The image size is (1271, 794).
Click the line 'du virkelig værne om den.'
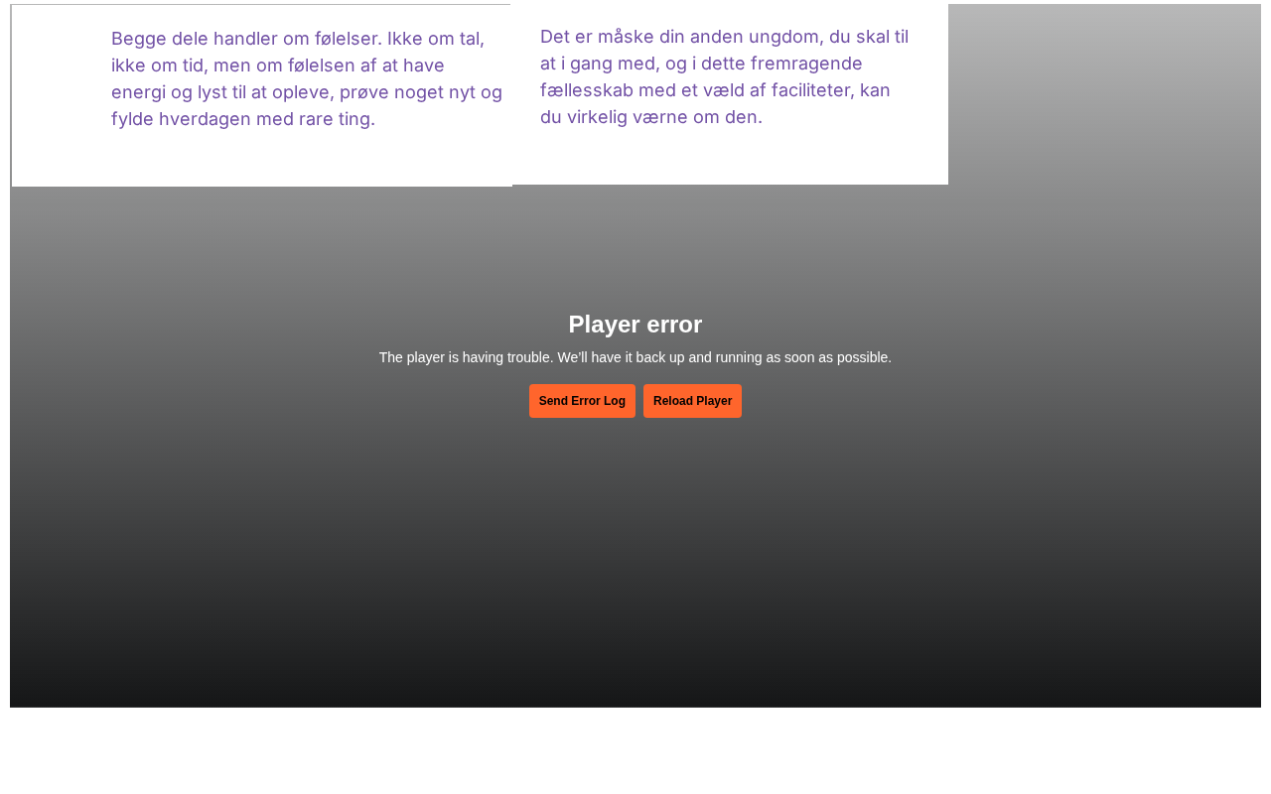coord(651,117)
